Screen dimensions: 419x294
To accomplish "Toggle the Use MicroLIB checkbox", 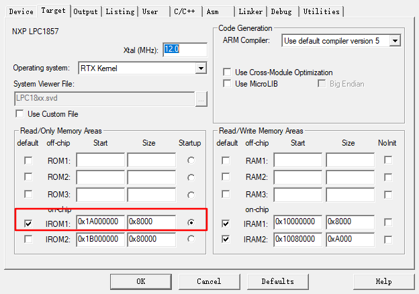I will tap(227, 84).
